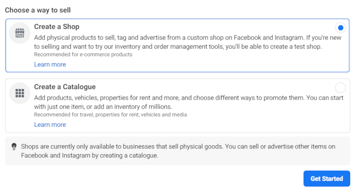Click the grid icon for Create a Catalogue
The height and width of the screenshot is (192, 356).
pos(20,93)
